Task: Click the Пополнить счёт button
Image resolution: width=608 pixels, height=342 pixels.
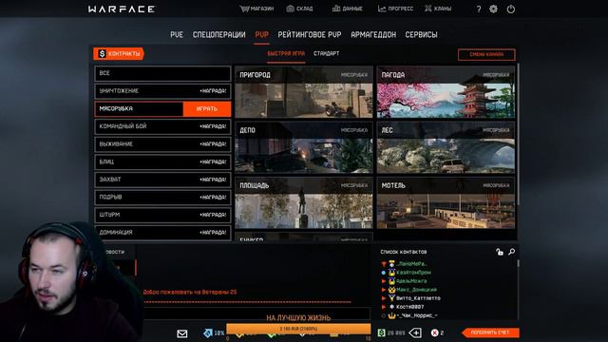Action: (x=490, y=332)
